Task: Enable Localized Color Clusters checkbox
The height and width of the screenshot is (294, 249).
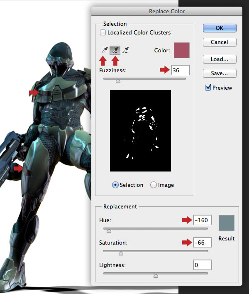Action: click(103, 32)
